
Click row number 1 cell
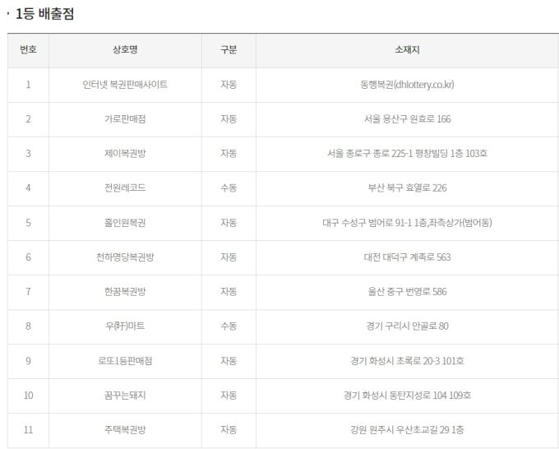28,85
